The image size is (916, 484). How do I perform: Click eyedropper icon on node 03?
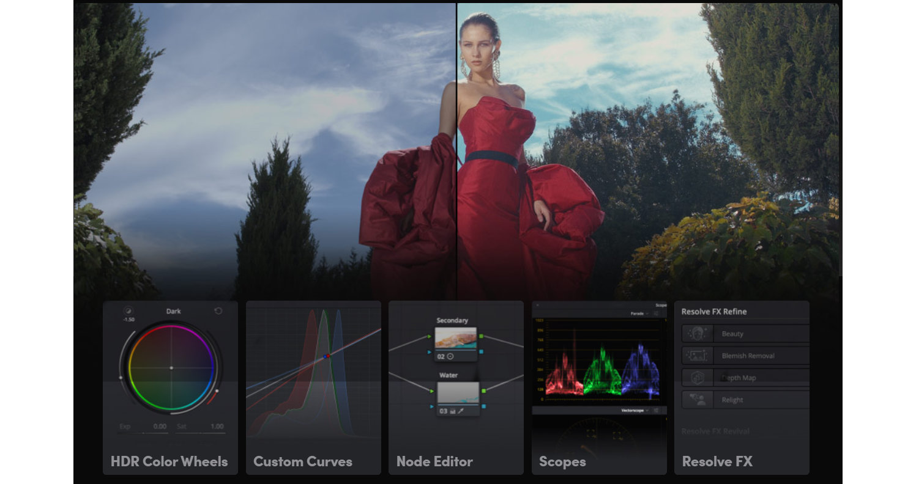(460, 411)
